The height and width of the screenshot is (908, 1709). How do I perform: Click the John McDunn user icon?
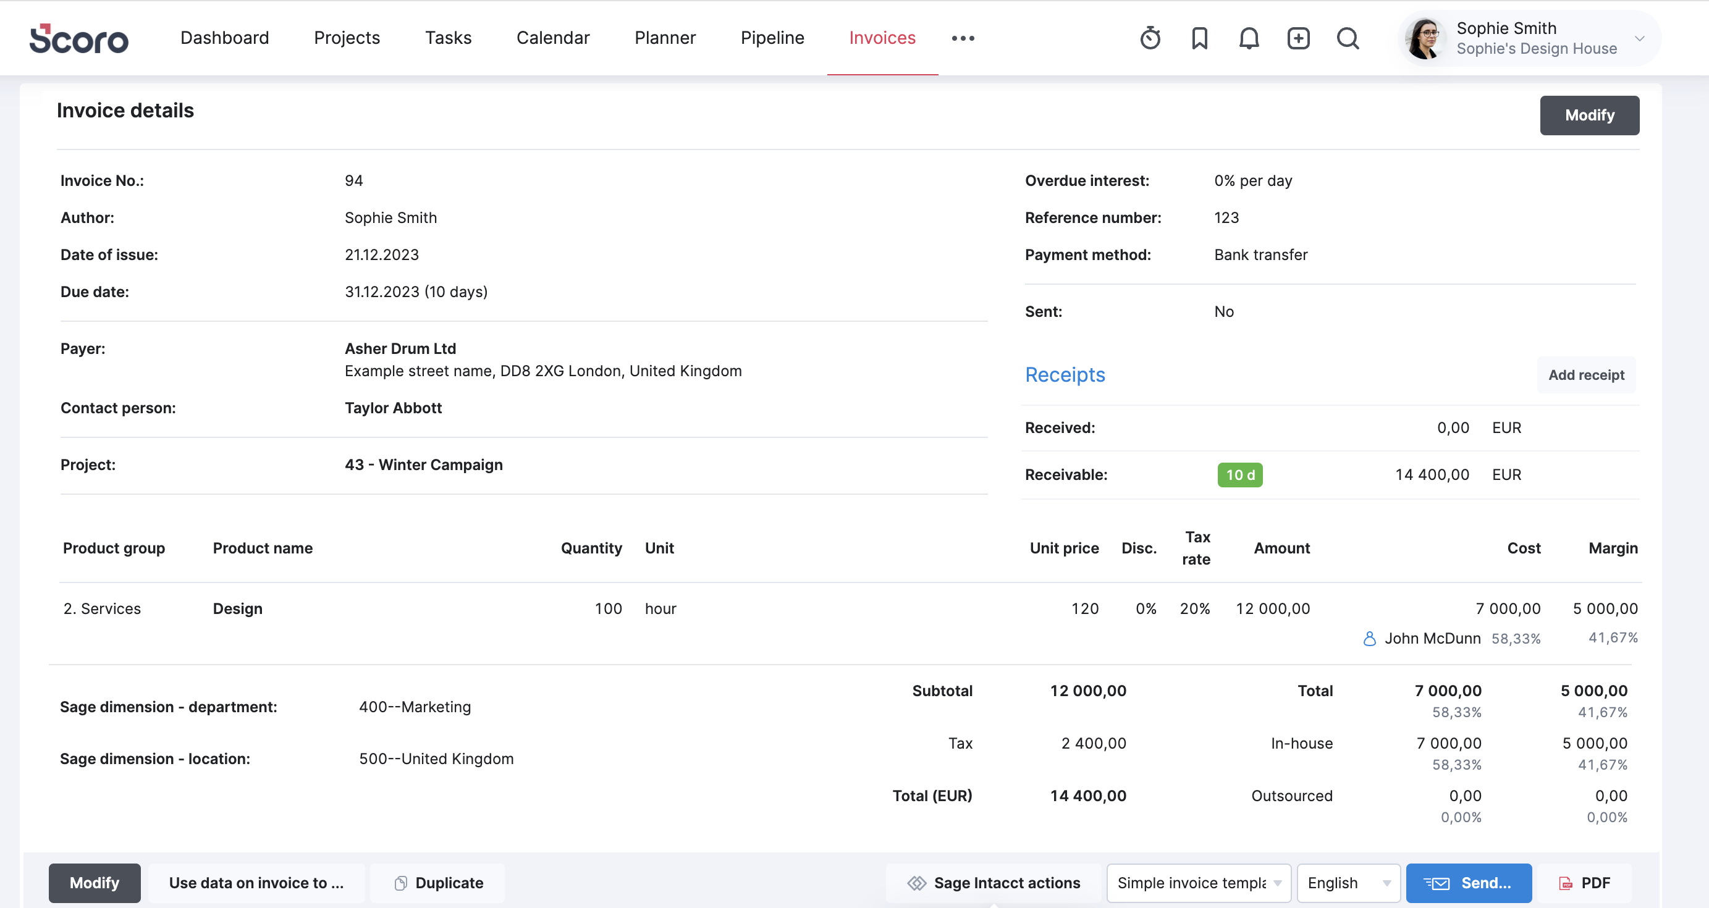click(1369, 639)
